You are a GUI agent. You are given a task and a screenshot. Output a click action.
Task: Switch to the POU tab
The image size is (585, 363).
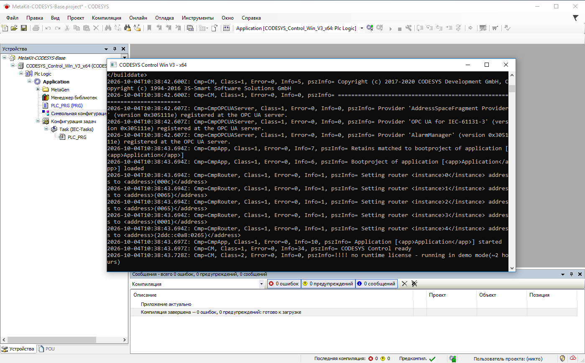tap(46, 349)
